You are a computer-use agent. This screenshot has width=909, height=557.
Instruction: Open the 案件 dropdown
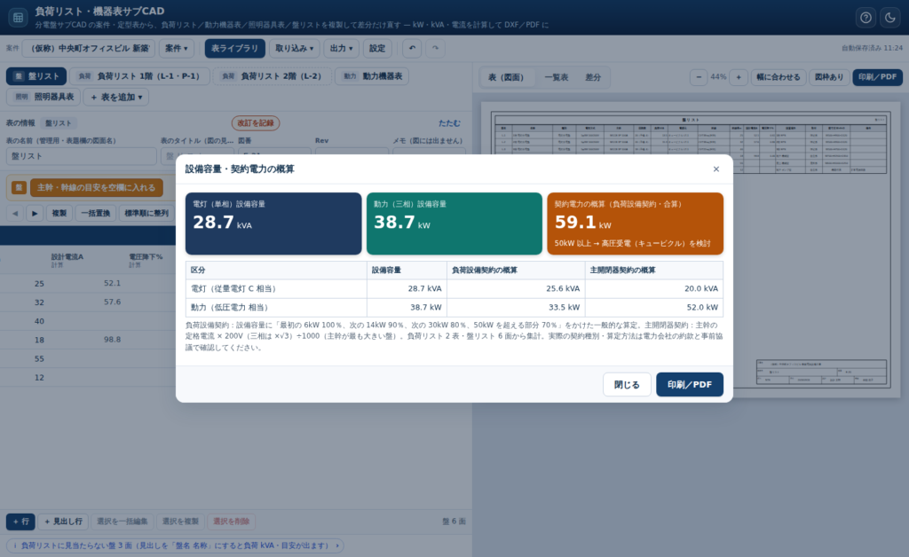point(177,48)
